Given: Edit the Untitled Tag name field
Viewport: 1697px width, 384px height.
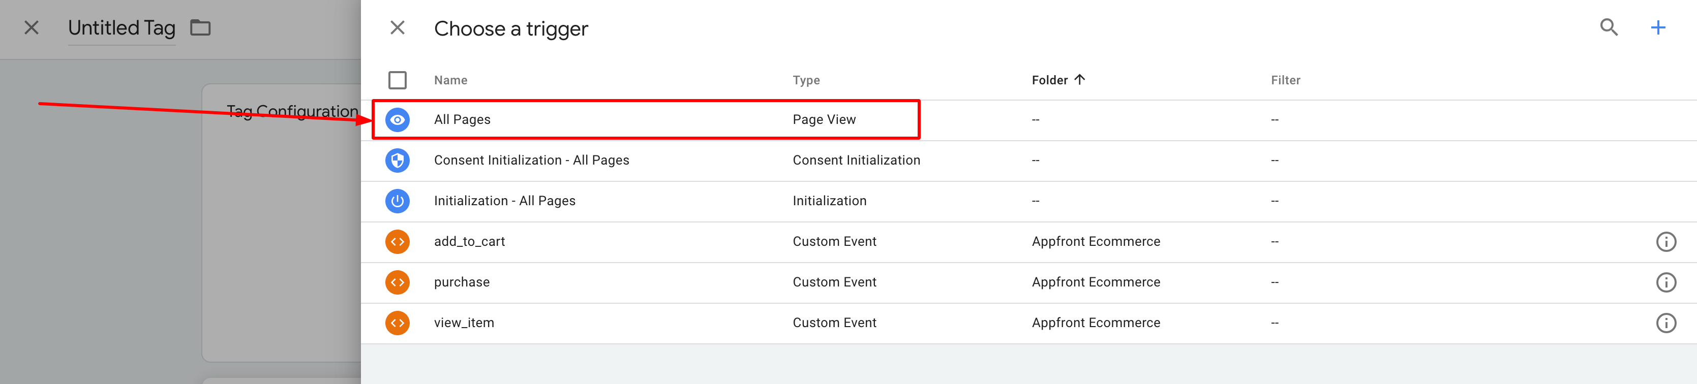Looking at the screenshot, I should point(122,28).
